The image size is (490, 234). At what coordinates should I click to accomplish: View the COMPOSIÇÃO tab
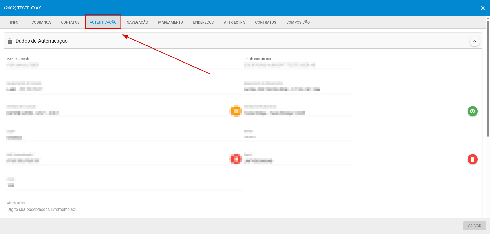click(x=298, y=22)
